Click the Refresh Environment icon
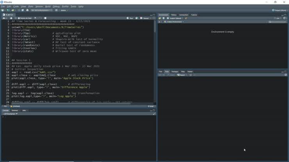This screenshot has width=289, height=162. coord(284,18)
